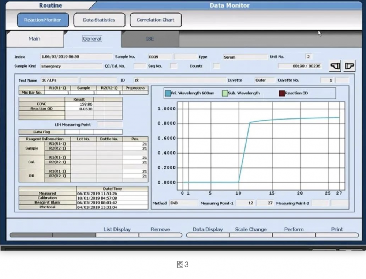Viewport: 366px width, 279px height.
Task: Click the LIH Measuring Point field
Action: point(110,125)
